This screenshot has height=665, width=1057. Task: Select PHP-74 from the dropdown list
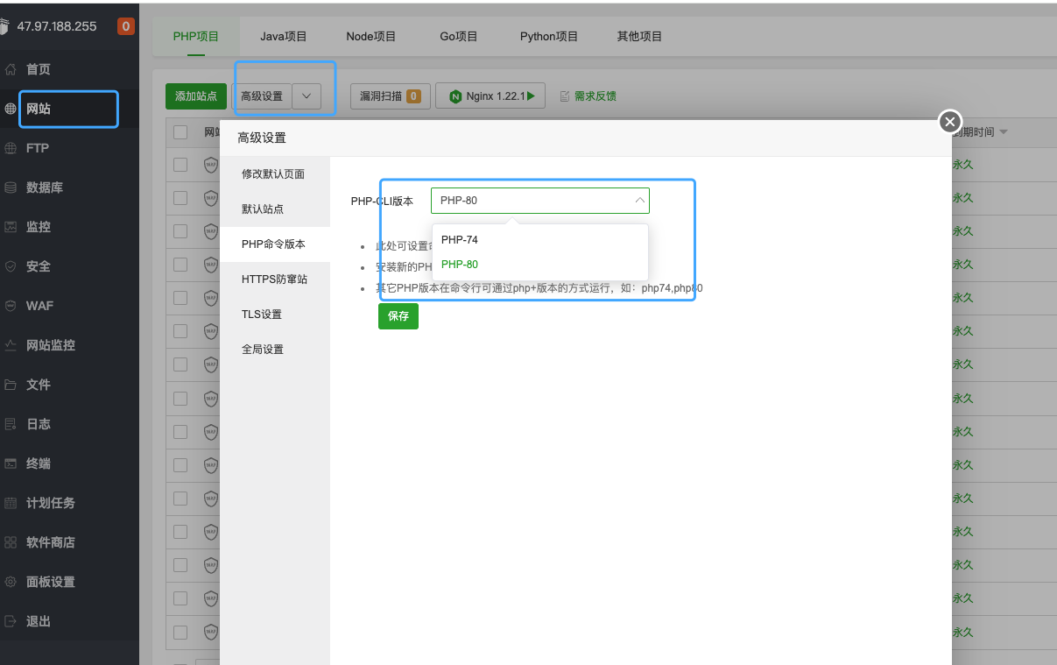pyautogui.click(x=460, y=239)
